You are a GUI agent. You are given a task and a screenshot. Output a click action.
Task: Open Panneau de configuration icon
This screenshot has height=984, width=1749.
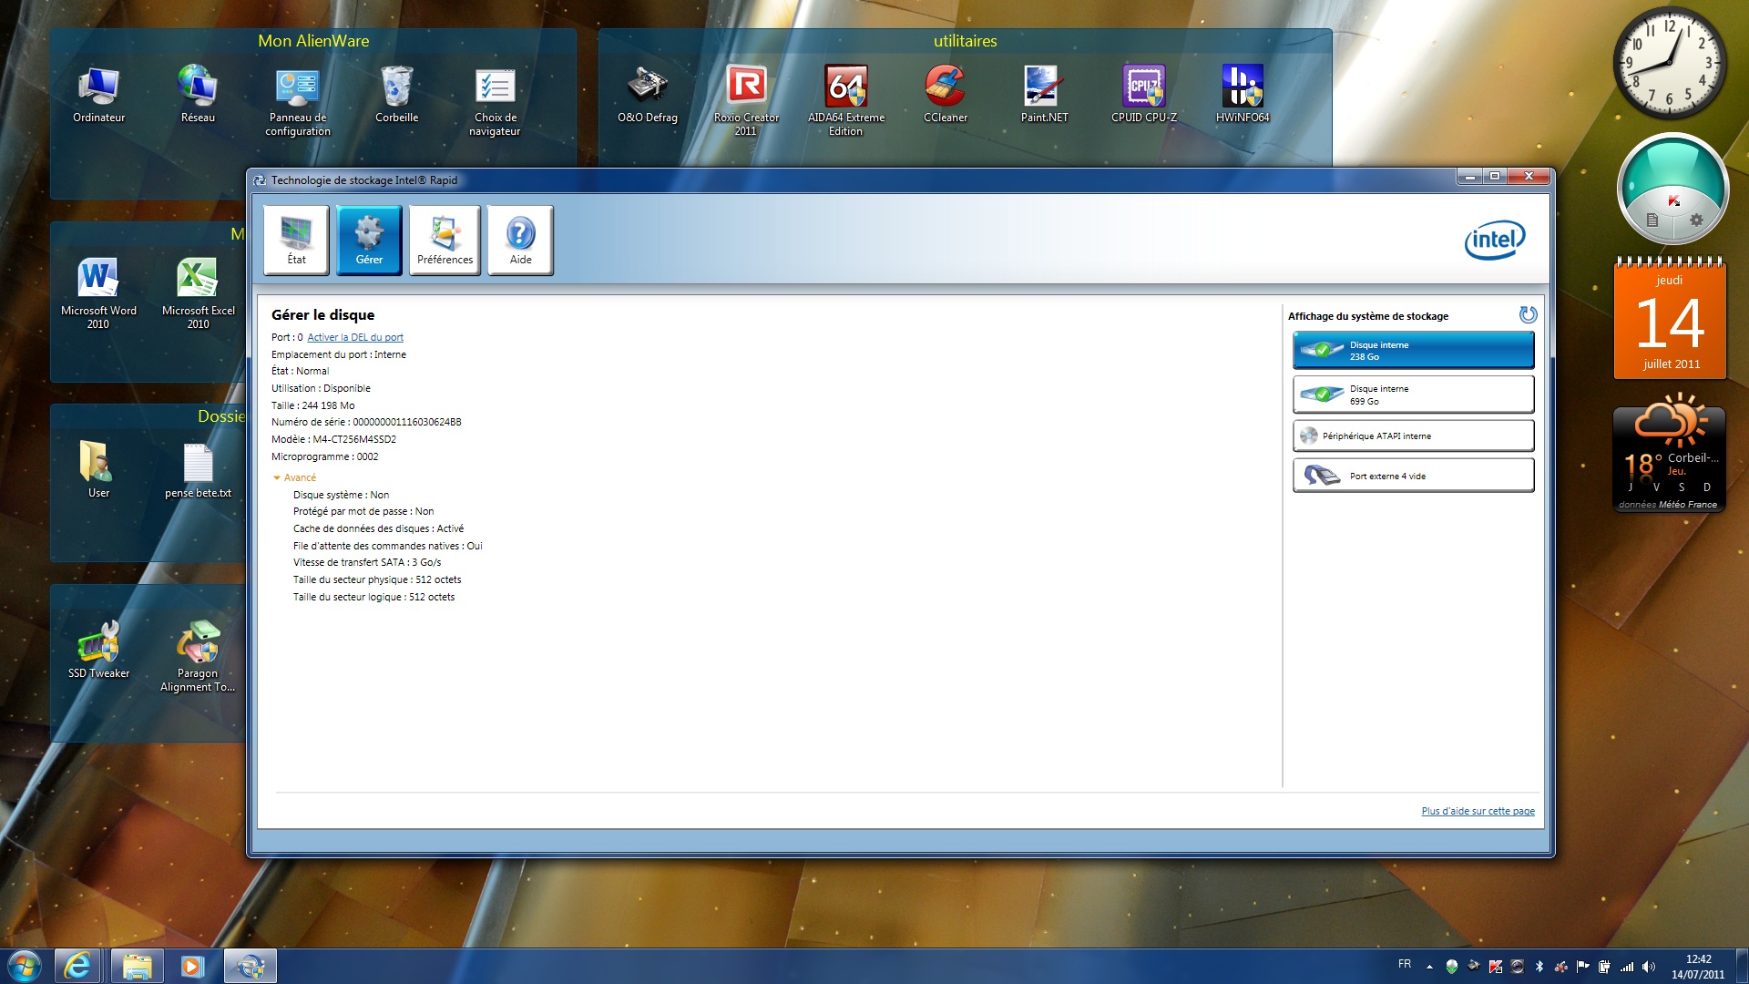[298, 101]
